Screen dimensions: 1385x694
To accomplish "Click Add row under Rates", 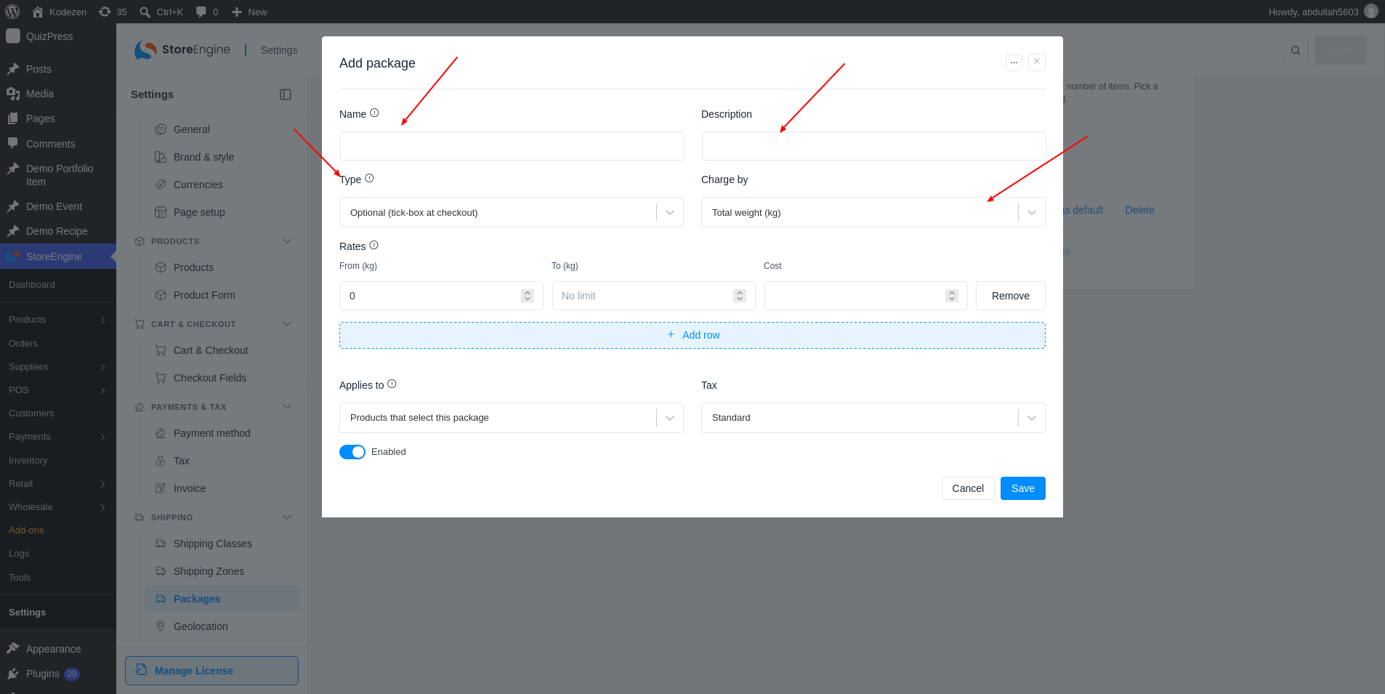I will [x=692, y=335].
